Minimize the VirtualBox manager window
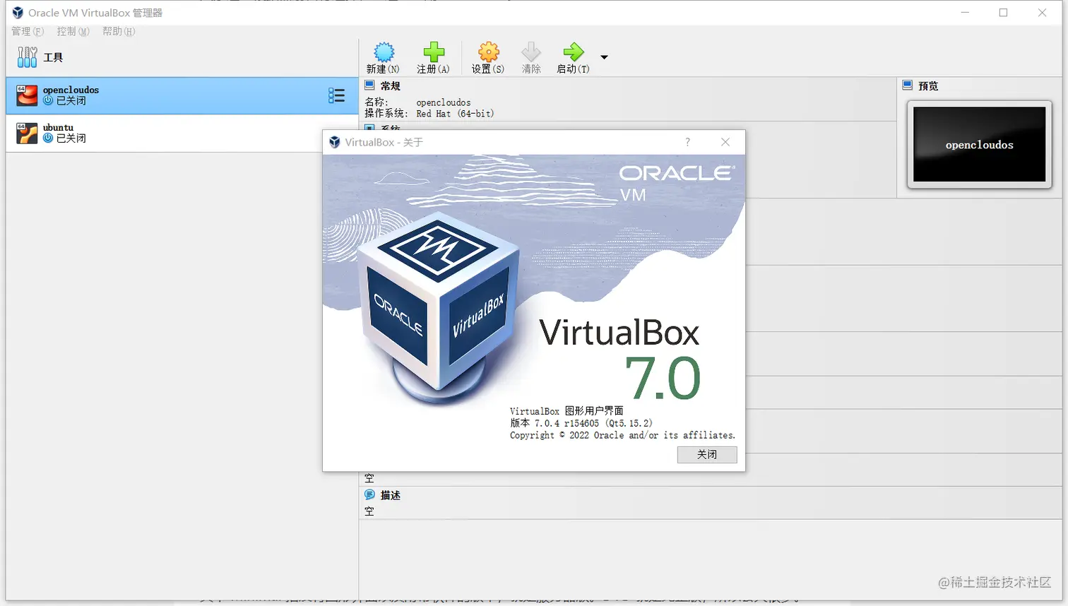 coord(965,13)
